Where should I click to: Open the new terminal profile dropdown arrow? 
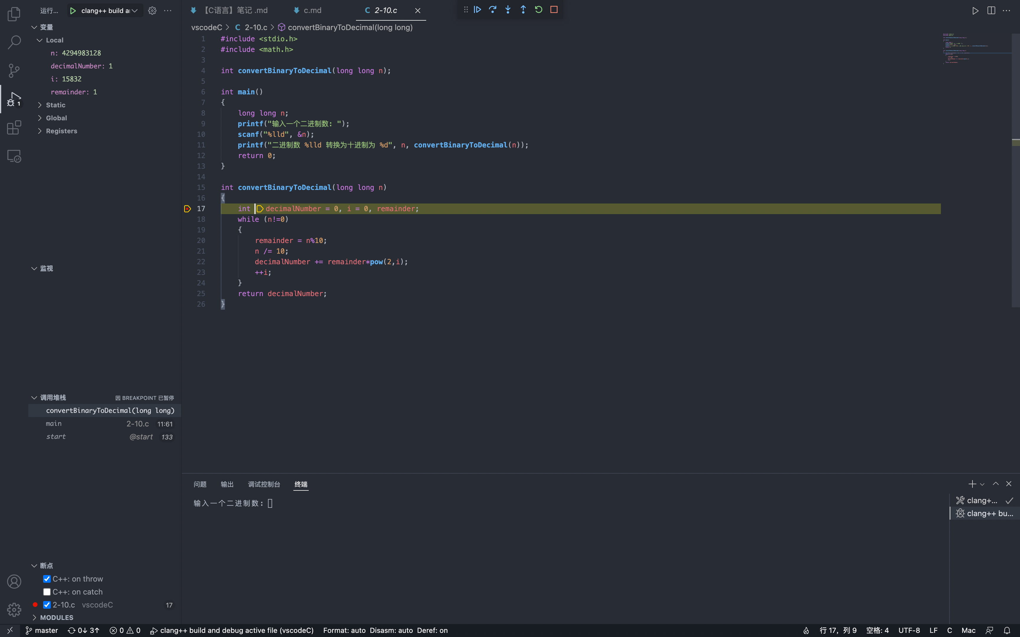982,485
